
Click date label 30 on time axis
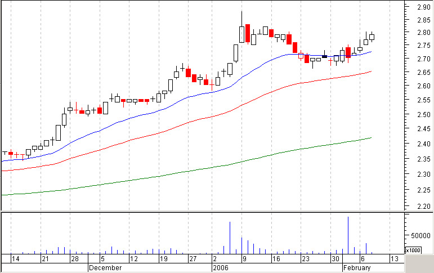[x=335, y=259]
